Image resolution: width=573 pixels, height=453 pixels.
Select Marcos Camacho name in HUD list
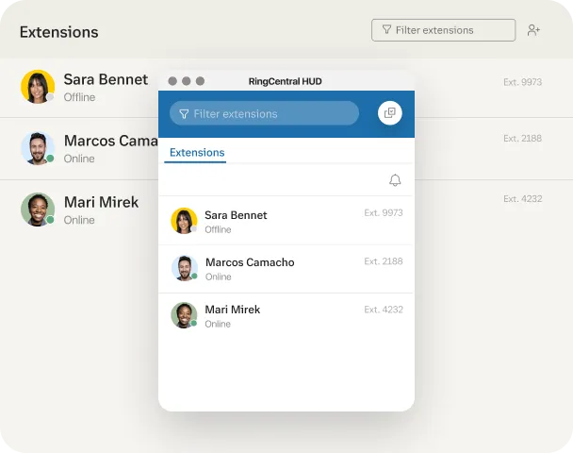tap(250, 262)
